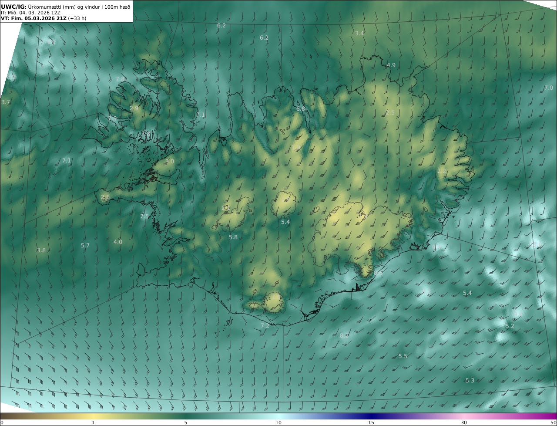The height and width of the screenshot is (426, 557).
Task: Click the 3.4 value label on map
Action: tap(359, 34)
